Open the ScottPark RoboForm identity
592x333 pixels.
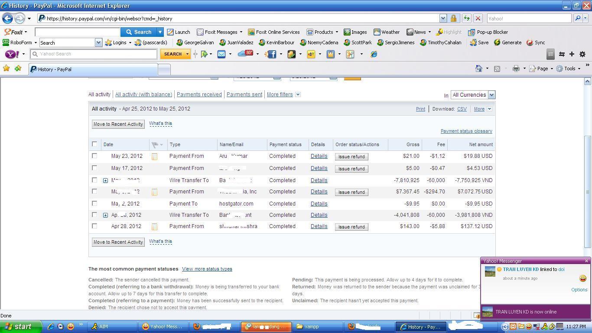click(358, 42)
